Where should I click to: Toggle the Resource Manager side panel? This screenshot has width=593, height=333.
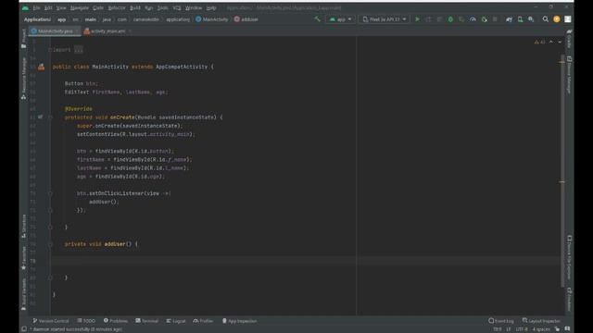tap(24, 78)
